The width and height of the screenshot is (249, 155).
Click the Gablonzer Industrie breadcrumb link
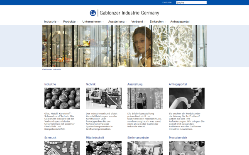[51, 69]
